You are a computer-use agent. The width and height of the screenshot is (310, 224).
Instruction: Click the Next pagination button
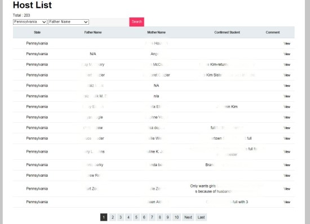(x=188, y=217)
